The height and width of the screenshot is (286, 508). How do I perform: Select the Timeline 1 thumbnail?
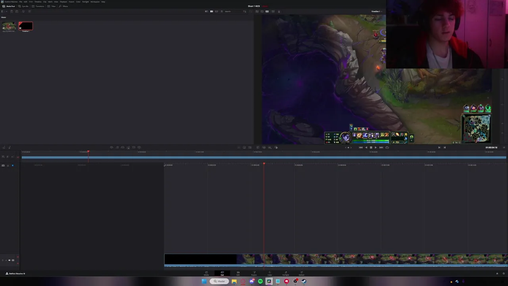click(25, 27)
